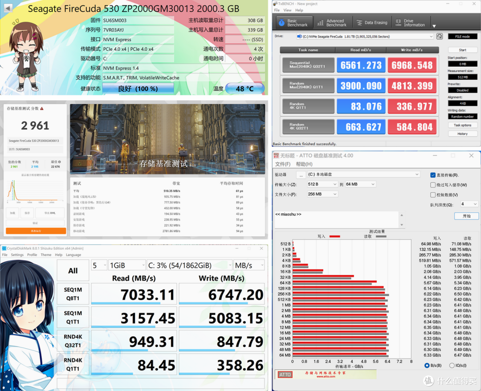Click the 加载 button in 3DMark
This screenshot has width=481, height=391.
[x=12, y=213]
